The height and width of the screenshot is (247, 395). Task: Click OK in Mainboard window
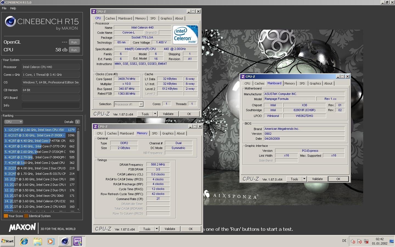click(338, 179)
